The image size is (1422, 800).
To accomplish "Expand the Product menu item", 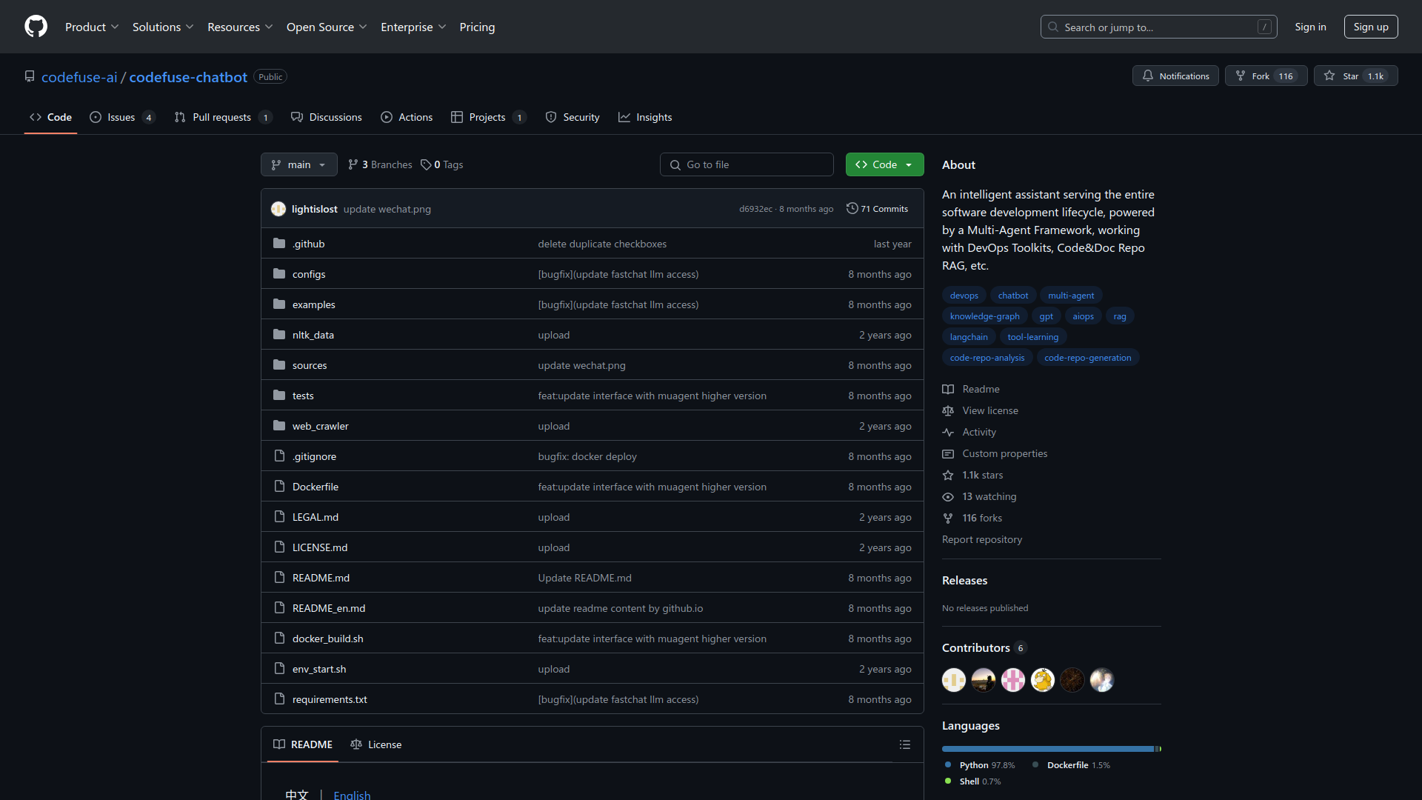I will (93, 27).
